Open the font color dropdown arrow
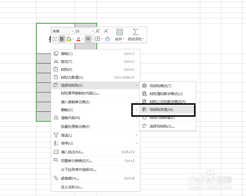Image resolution: width=246 pixels, height=196 pixels. click(x=83, y=39)
